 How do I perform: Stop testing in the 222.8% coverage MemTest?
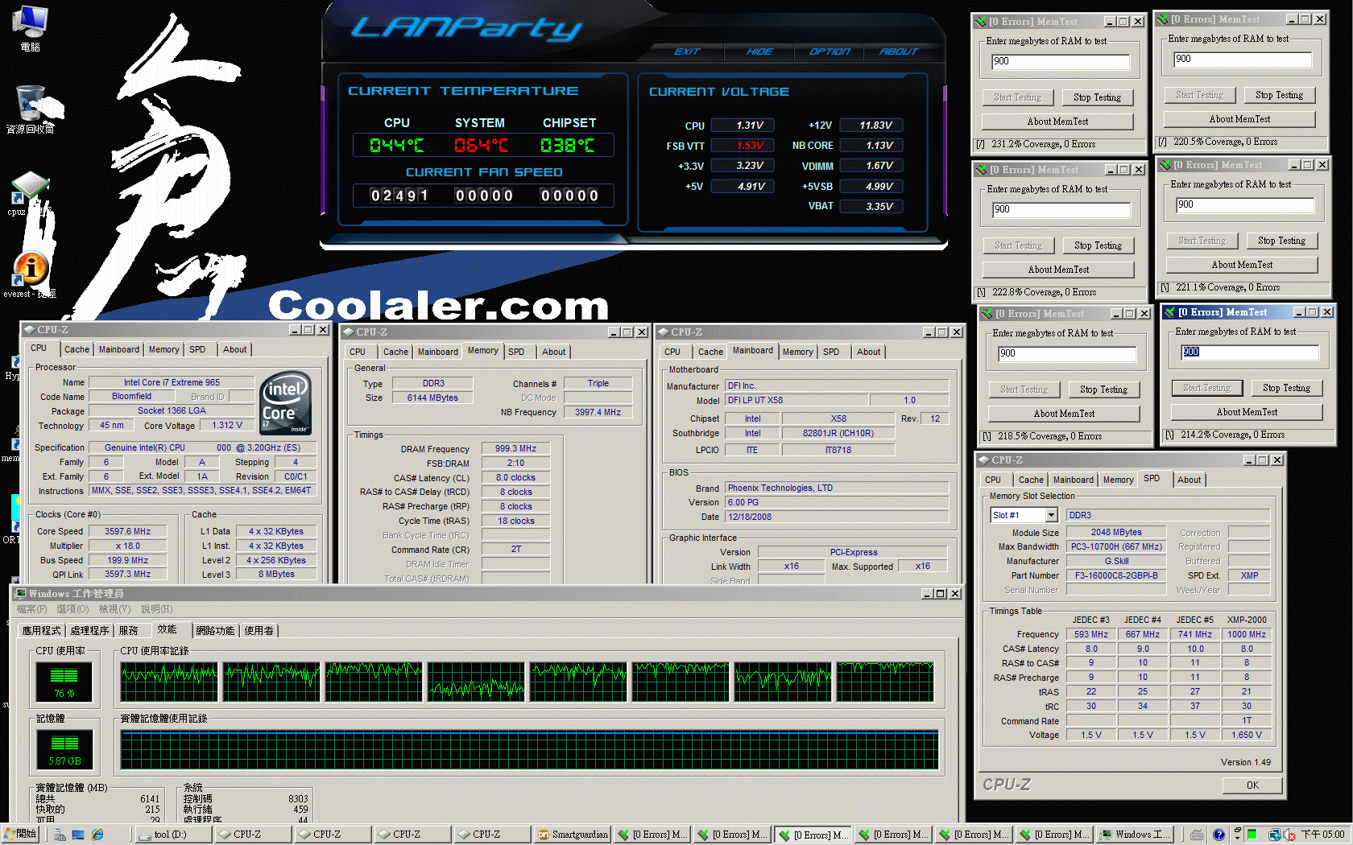(x=1098, y=245)
